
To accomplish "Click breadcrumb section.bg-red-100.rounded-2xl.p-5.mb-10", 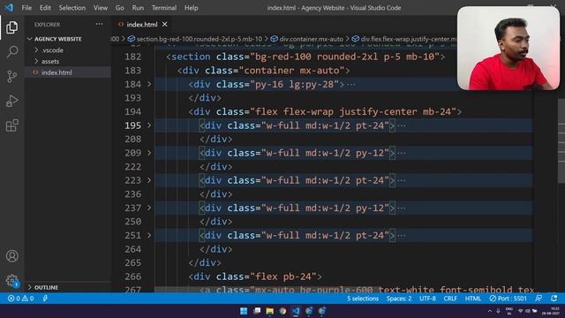I will pyautogui.click(x=199, y=39).
